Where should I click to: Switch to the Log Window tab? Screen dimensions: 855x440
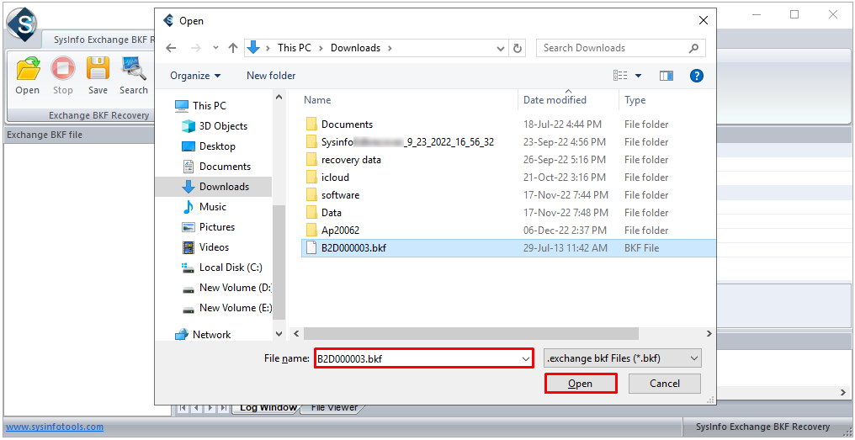[x=268, y=408]
